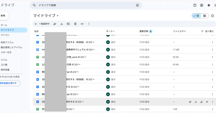
Task: Switch to list layout view
Action: pos(196,16)
